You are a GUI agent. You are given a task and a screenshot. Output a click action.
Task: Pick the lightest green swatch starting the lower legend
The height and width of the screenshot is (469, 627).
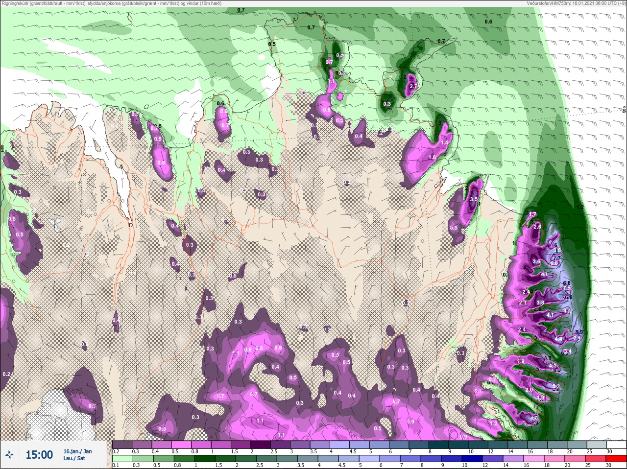pos(122,459)
